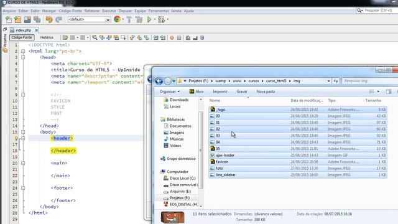Click the Open Project icon in NetBeans toolbar
Screen dimensions: 398x224
tap(27, 19)
